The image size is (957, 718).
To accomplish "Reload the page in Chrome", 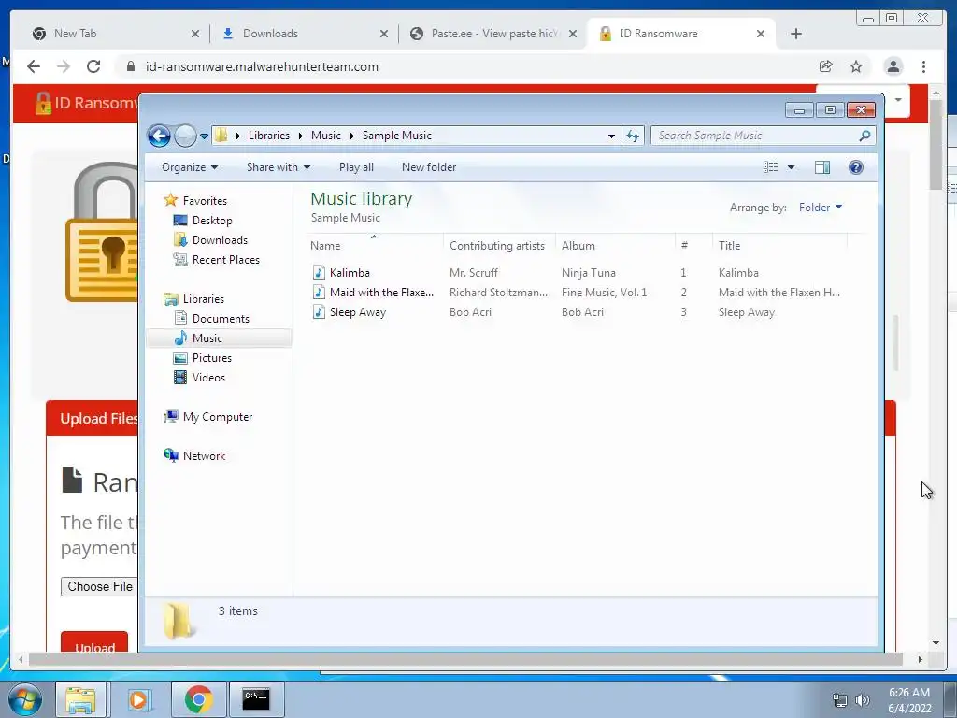I will [x=93, y=66].
